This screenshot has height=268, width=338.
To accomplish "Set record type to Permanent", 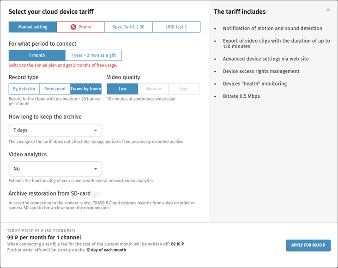I will 55,89.
